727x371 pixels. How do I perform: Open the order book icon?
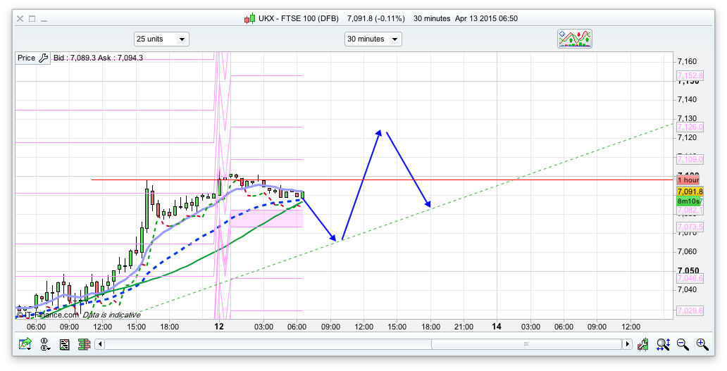point(84,344)
